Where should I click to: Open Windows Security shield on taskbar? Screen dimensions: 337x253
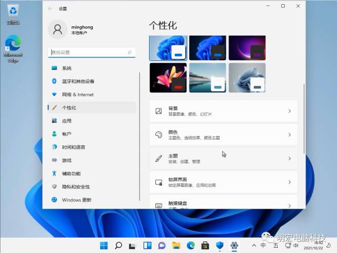pos(220,245)
